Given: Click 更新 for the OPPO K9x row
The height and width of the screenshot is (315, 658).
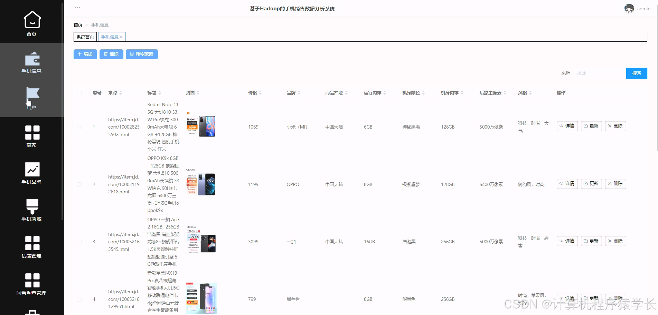Looking at the screenshot, I should 591,184.
